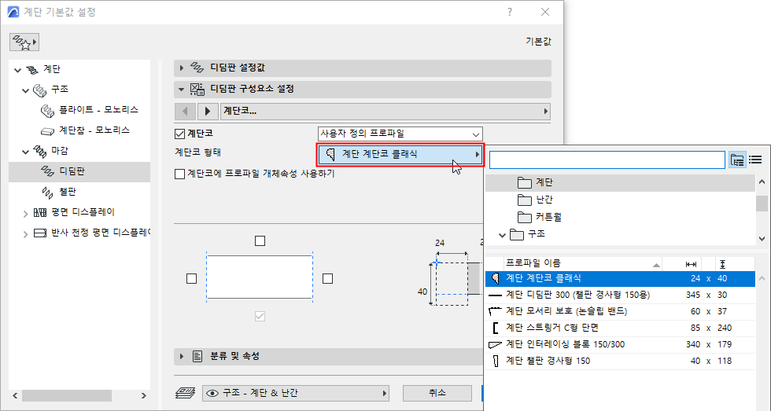Viewport: 771px width, 411px height.
Task: Expand 평면 디스플레이 branch
Action: pos(25,213)
